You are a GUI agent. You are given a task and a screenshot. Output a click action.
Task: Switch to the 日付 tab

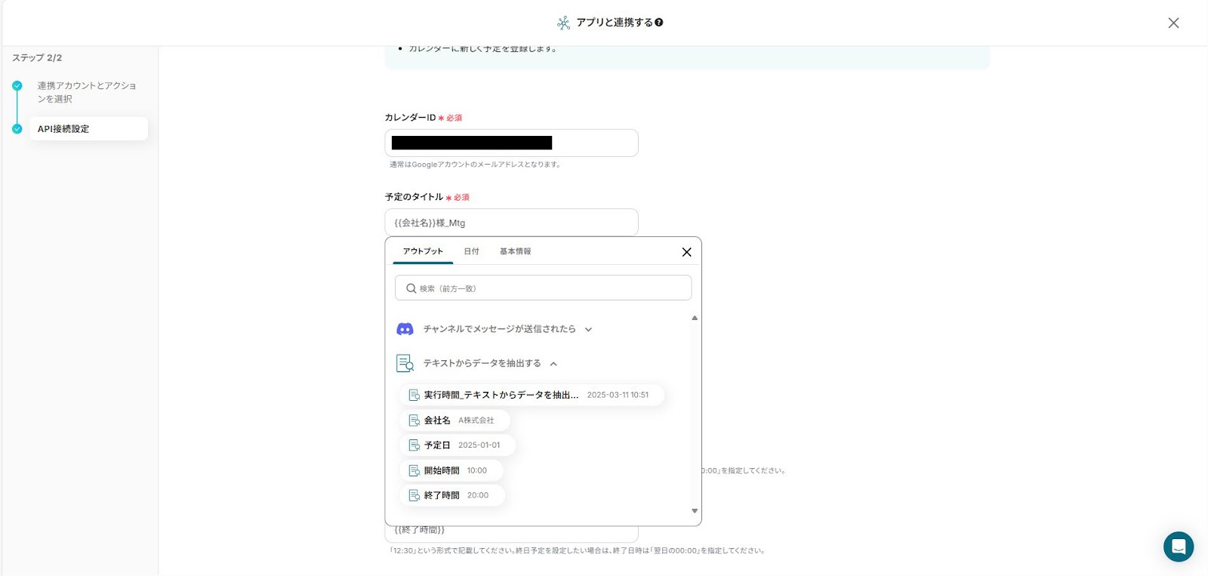tap(471, 251)
